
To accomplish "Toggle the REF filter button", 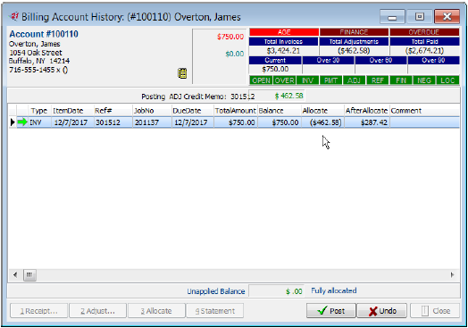I will [x=378, y=80].
